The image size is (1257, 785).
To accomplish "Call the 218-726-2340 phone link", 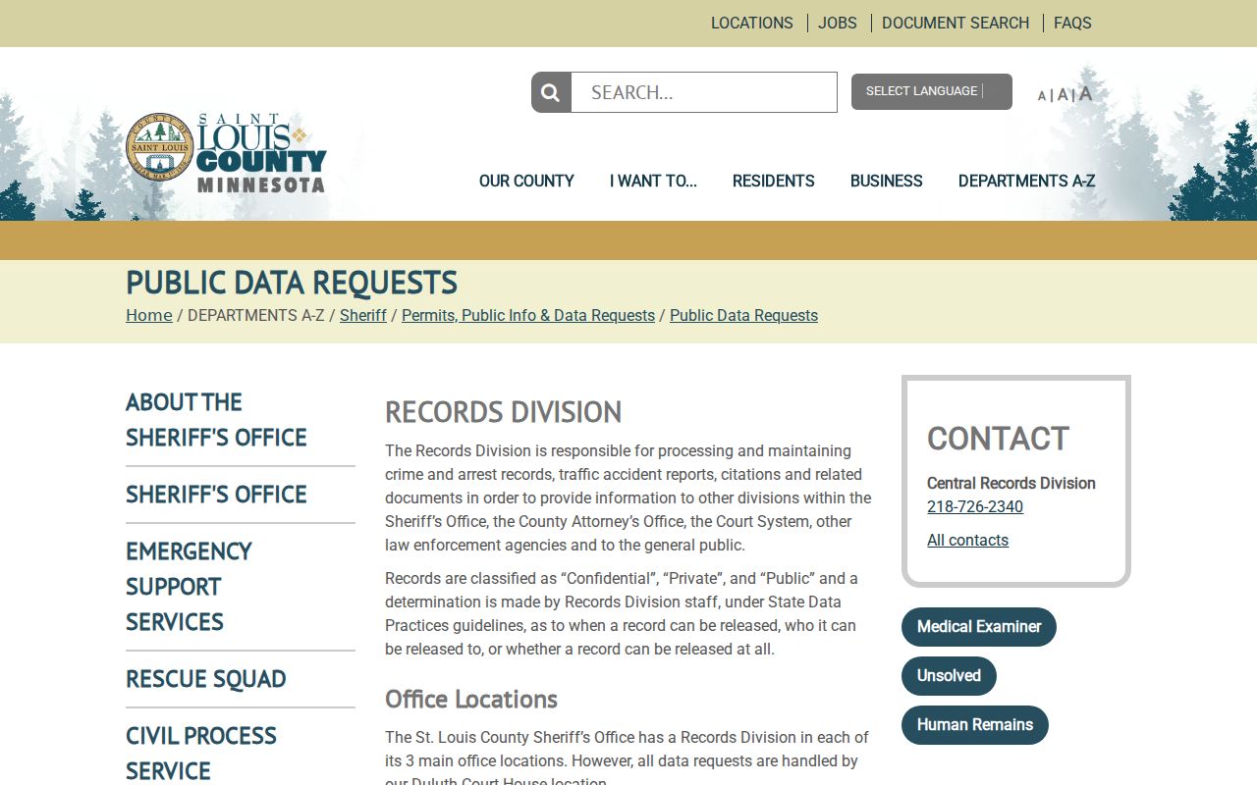I will coord(975,506).
